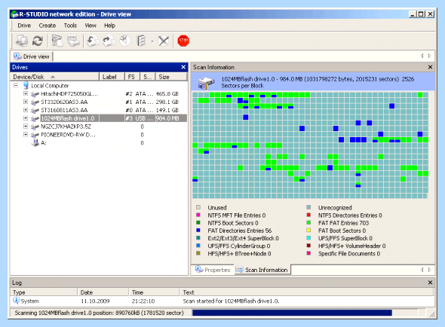Expand the NGZCJ7KHAZKP3.5Z drive node

point(26,127)
